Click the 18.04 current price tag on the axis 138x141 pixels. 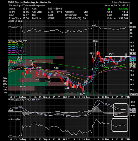133,54
